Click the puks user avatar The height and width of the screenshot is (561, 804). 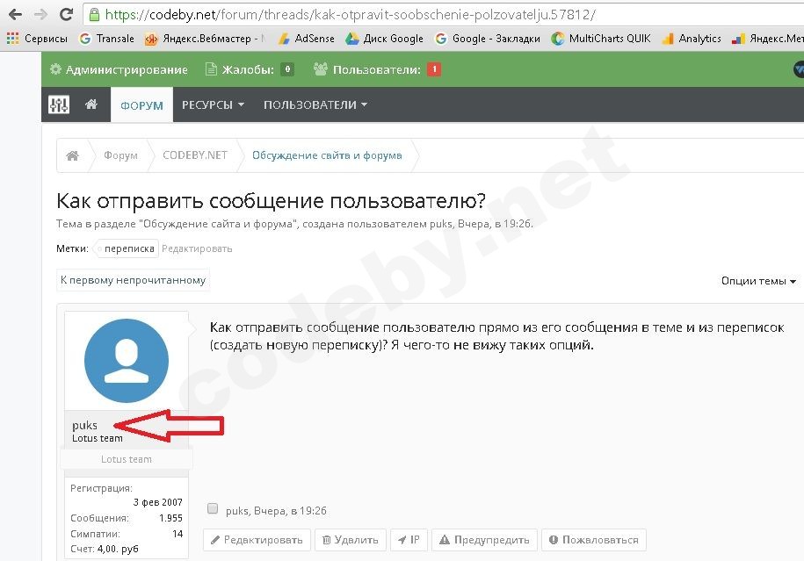pyautogui.click(x=127, y=360)
